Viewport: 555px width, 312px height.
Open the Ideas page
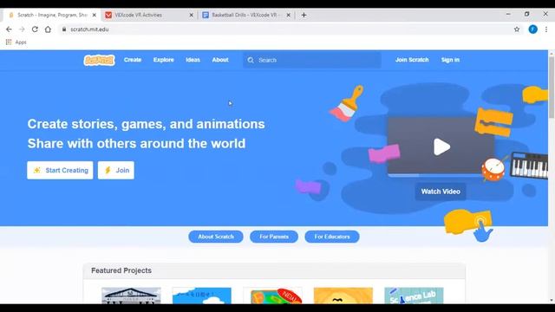pos(193,60)
